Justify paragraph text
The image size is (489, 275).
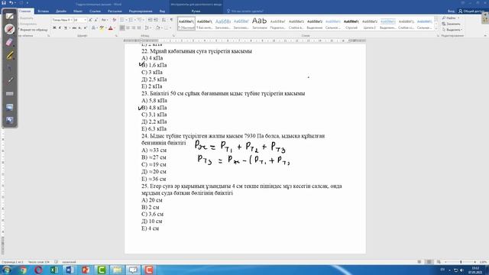pos(139,28)
